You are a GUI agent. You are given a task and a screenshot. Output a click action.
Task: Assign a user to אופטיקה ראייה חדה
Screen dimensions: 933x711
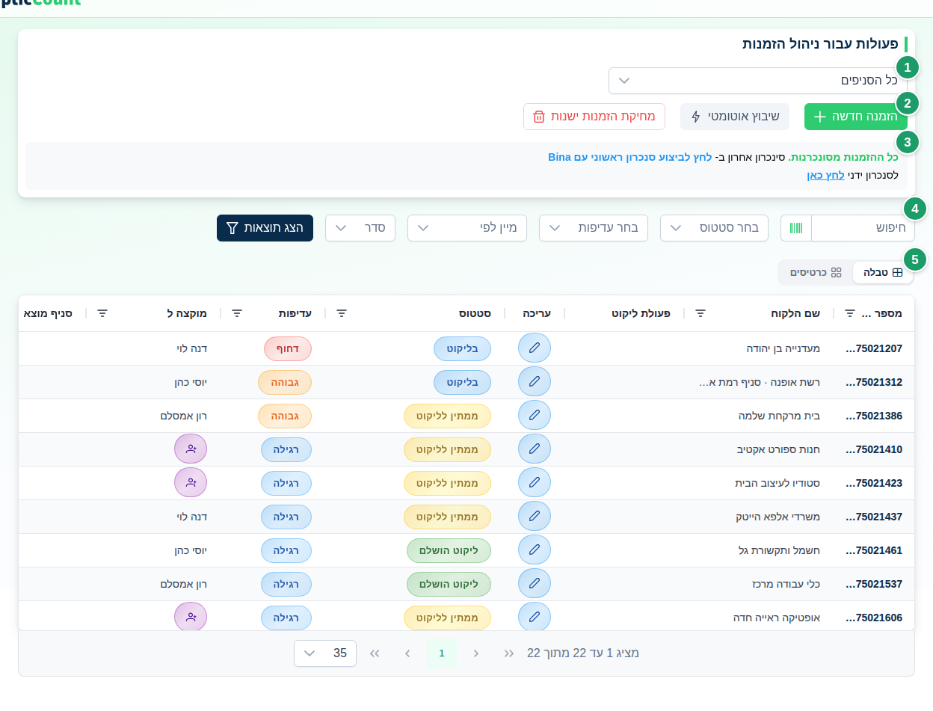click(191, 618)
